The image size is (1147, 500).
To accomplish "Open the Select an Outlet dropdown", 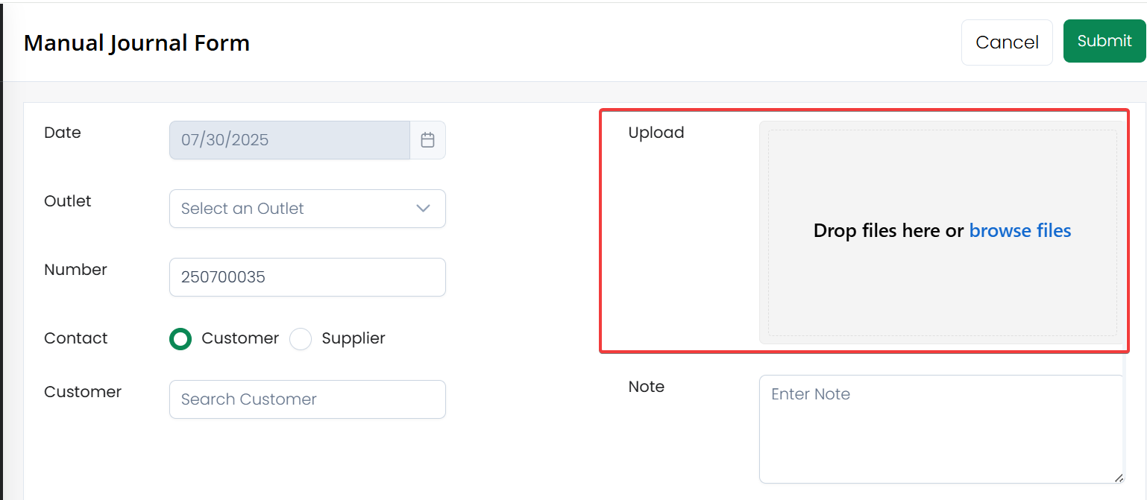I will [307, 209].
